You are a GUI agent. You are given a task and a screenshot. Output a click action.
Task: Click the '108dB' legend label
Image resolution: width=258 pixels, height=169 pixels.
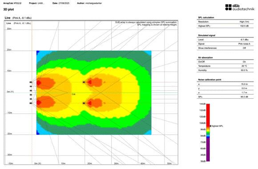click(x=202, y=123)
